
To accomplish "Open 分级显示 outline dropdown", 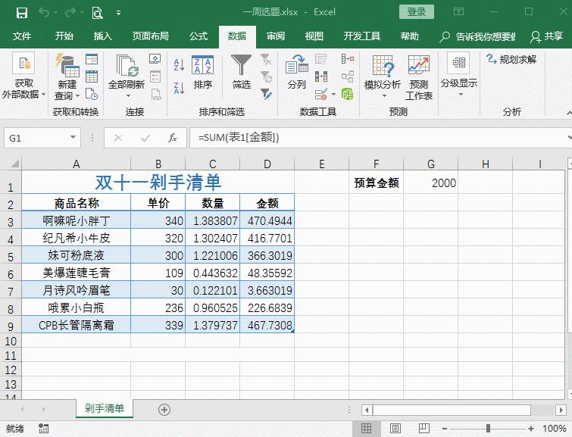I will (x=459, y=75).
